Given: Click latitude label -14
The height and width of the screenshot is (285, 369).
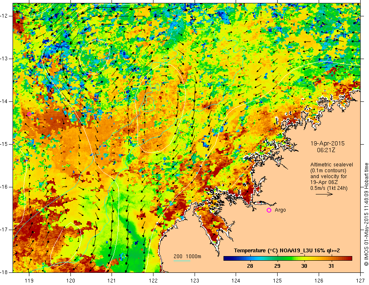Looking at the screenshot, I should (x=5, y=101).
